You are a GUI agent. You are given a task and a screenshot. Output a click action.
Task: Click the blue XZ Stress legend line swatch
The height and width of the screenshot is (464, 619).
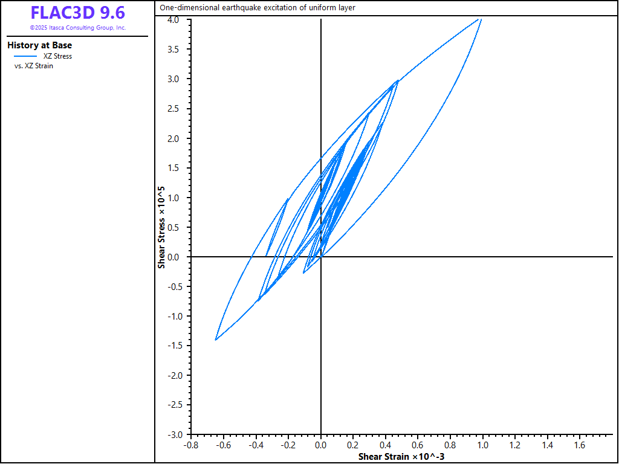pos(25,56)
